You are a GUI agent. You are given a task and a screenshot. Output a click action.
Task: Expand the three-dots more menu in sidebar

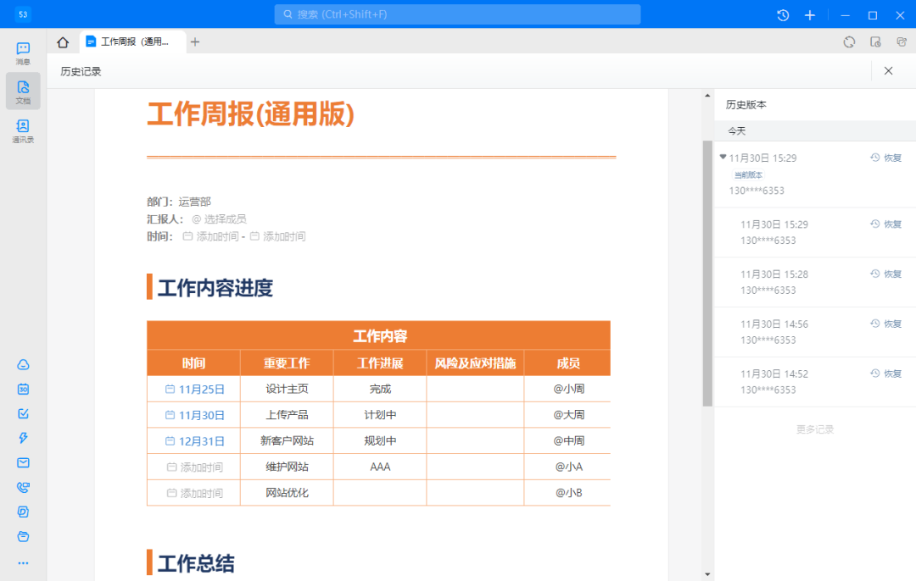point(23,562)
